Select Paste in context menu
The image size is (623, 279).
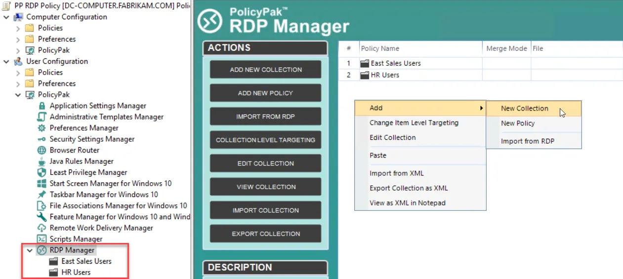(420, 156)
